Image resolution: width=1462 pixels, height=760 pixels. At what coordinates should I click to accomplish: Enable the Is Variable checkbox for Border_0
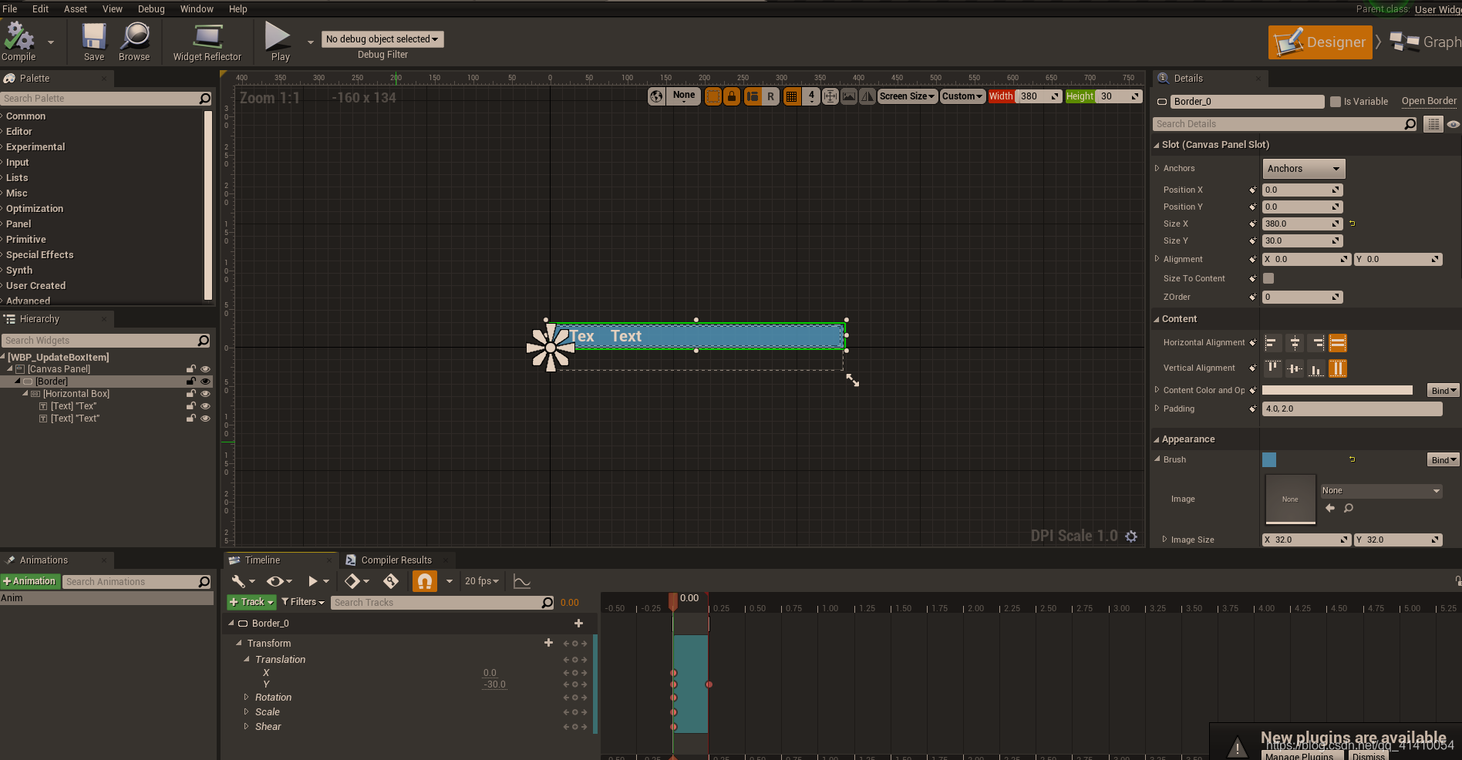(x=1336, y=101)
